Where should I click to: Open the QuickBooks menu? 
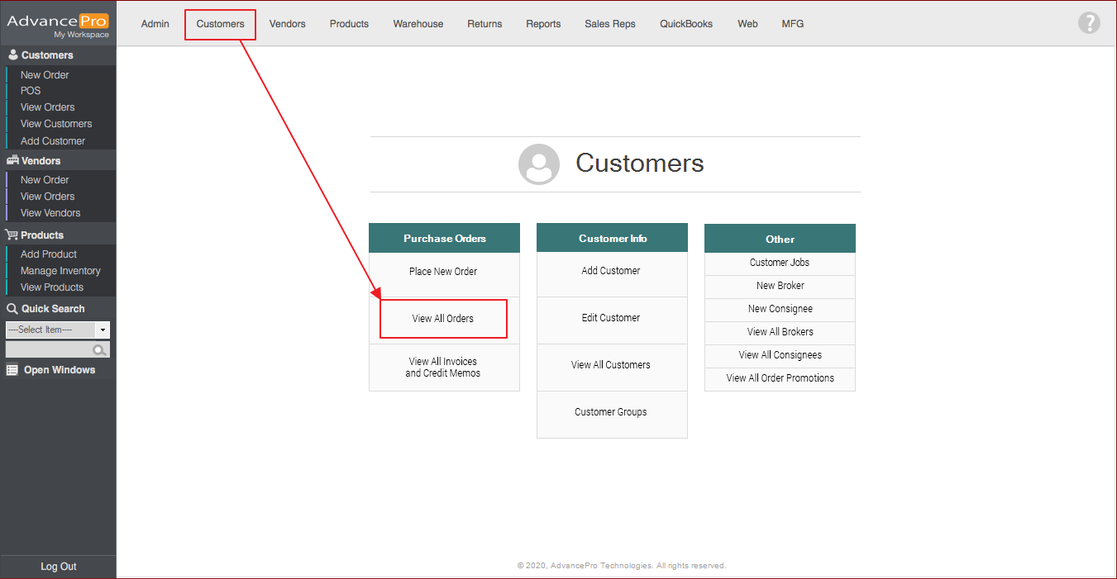pos(685,24)
